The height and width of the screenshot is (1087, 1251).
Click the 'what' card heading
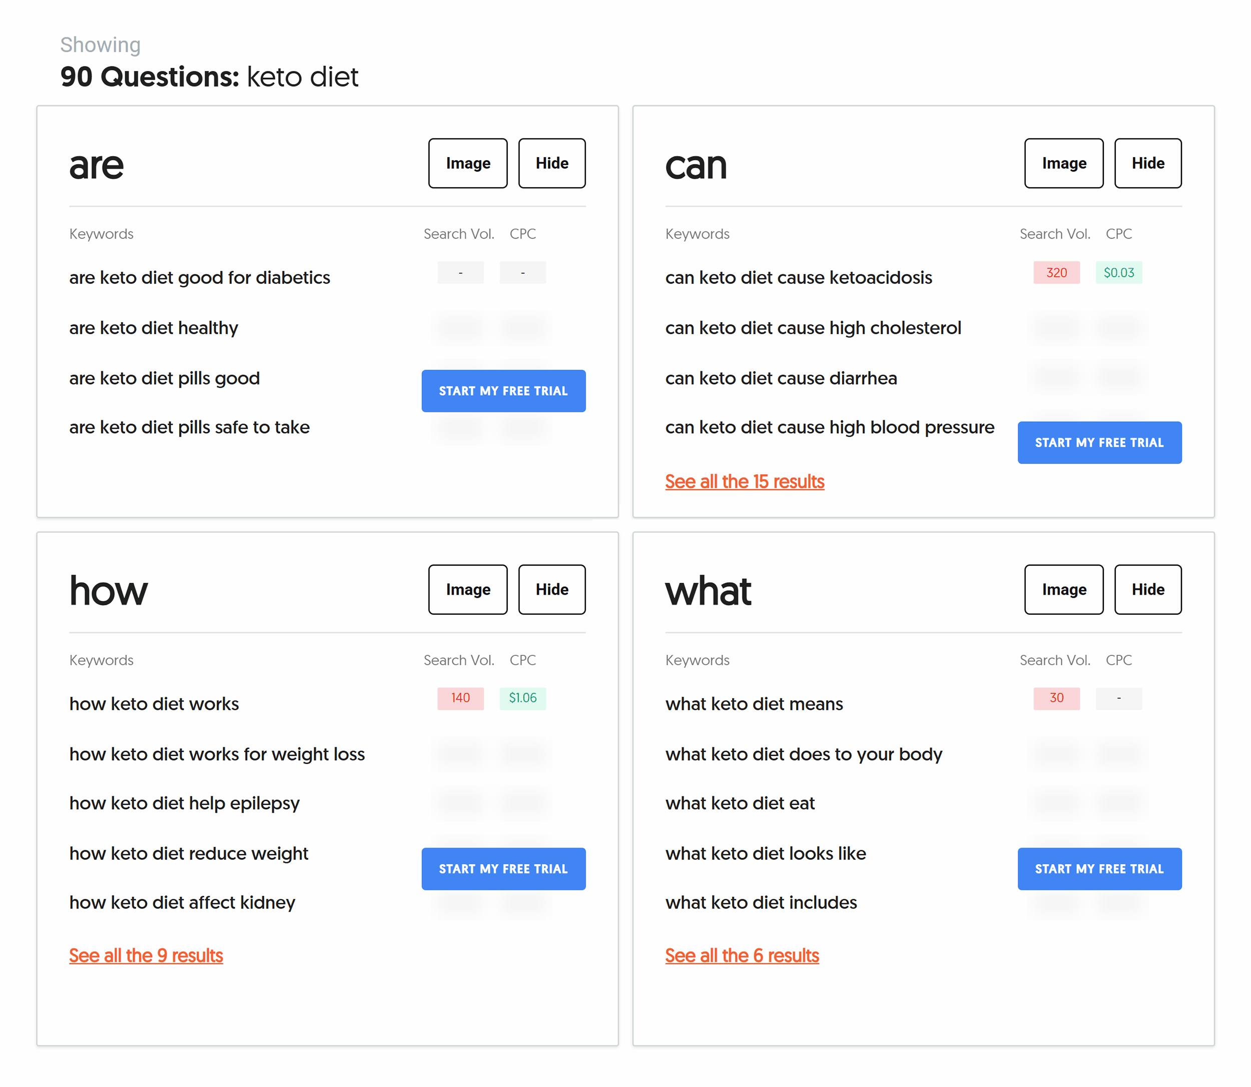click(x=708, y=591)
